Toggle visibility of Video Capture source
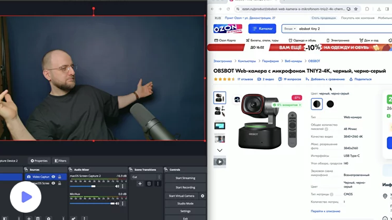392x220 pixels. pos(53,177)
